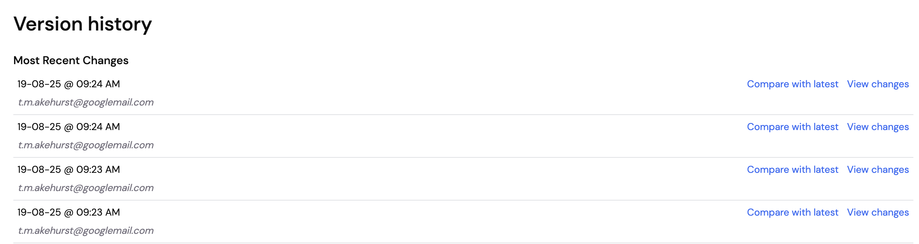Image resolution: width=919 pixels, height=244 pixels.
Task: Select the last entry's 09:23 AM timestamp
Action: 68,212
